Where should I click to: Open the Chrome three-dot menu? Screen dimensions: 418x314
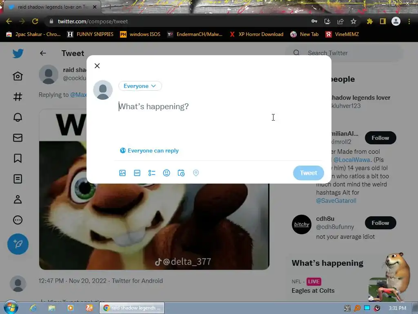tap(409, 21)
